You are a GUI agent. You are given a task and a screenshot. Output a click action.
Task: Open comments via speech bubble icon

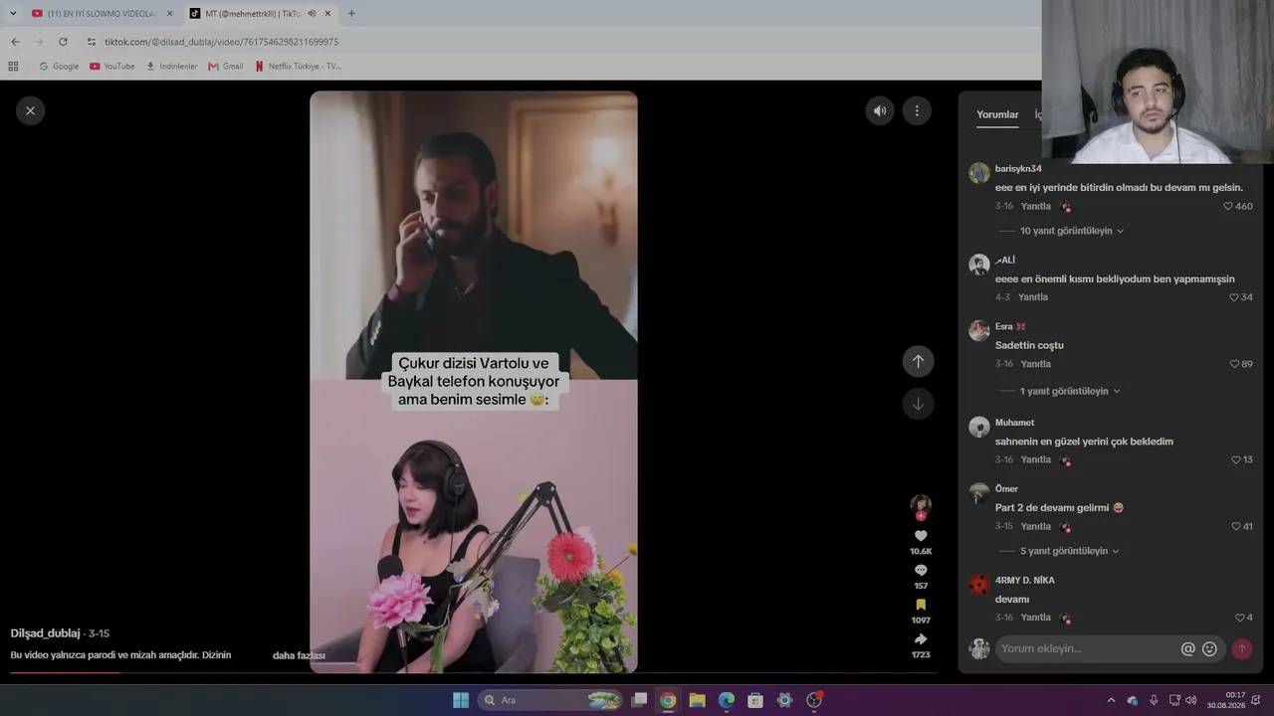(921, 570)
